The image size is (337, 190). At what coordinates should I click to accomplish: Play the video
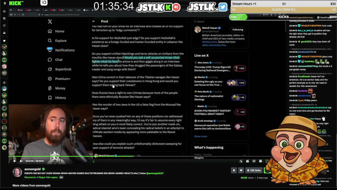[x=14, y=161]
